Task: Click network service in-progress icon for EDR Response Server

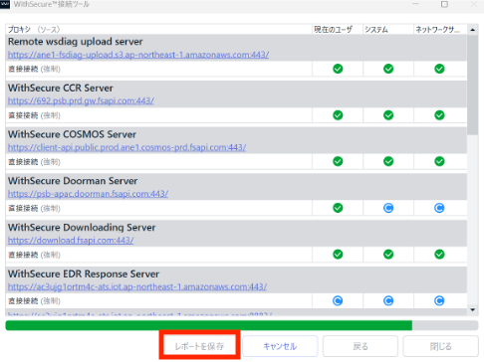Action: click(439, 300)
